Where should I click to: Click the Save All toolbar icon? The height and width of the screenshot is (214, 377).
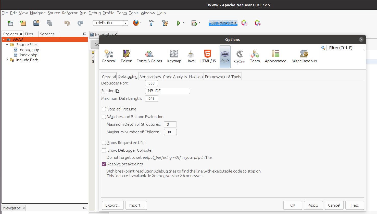[49, 23]
